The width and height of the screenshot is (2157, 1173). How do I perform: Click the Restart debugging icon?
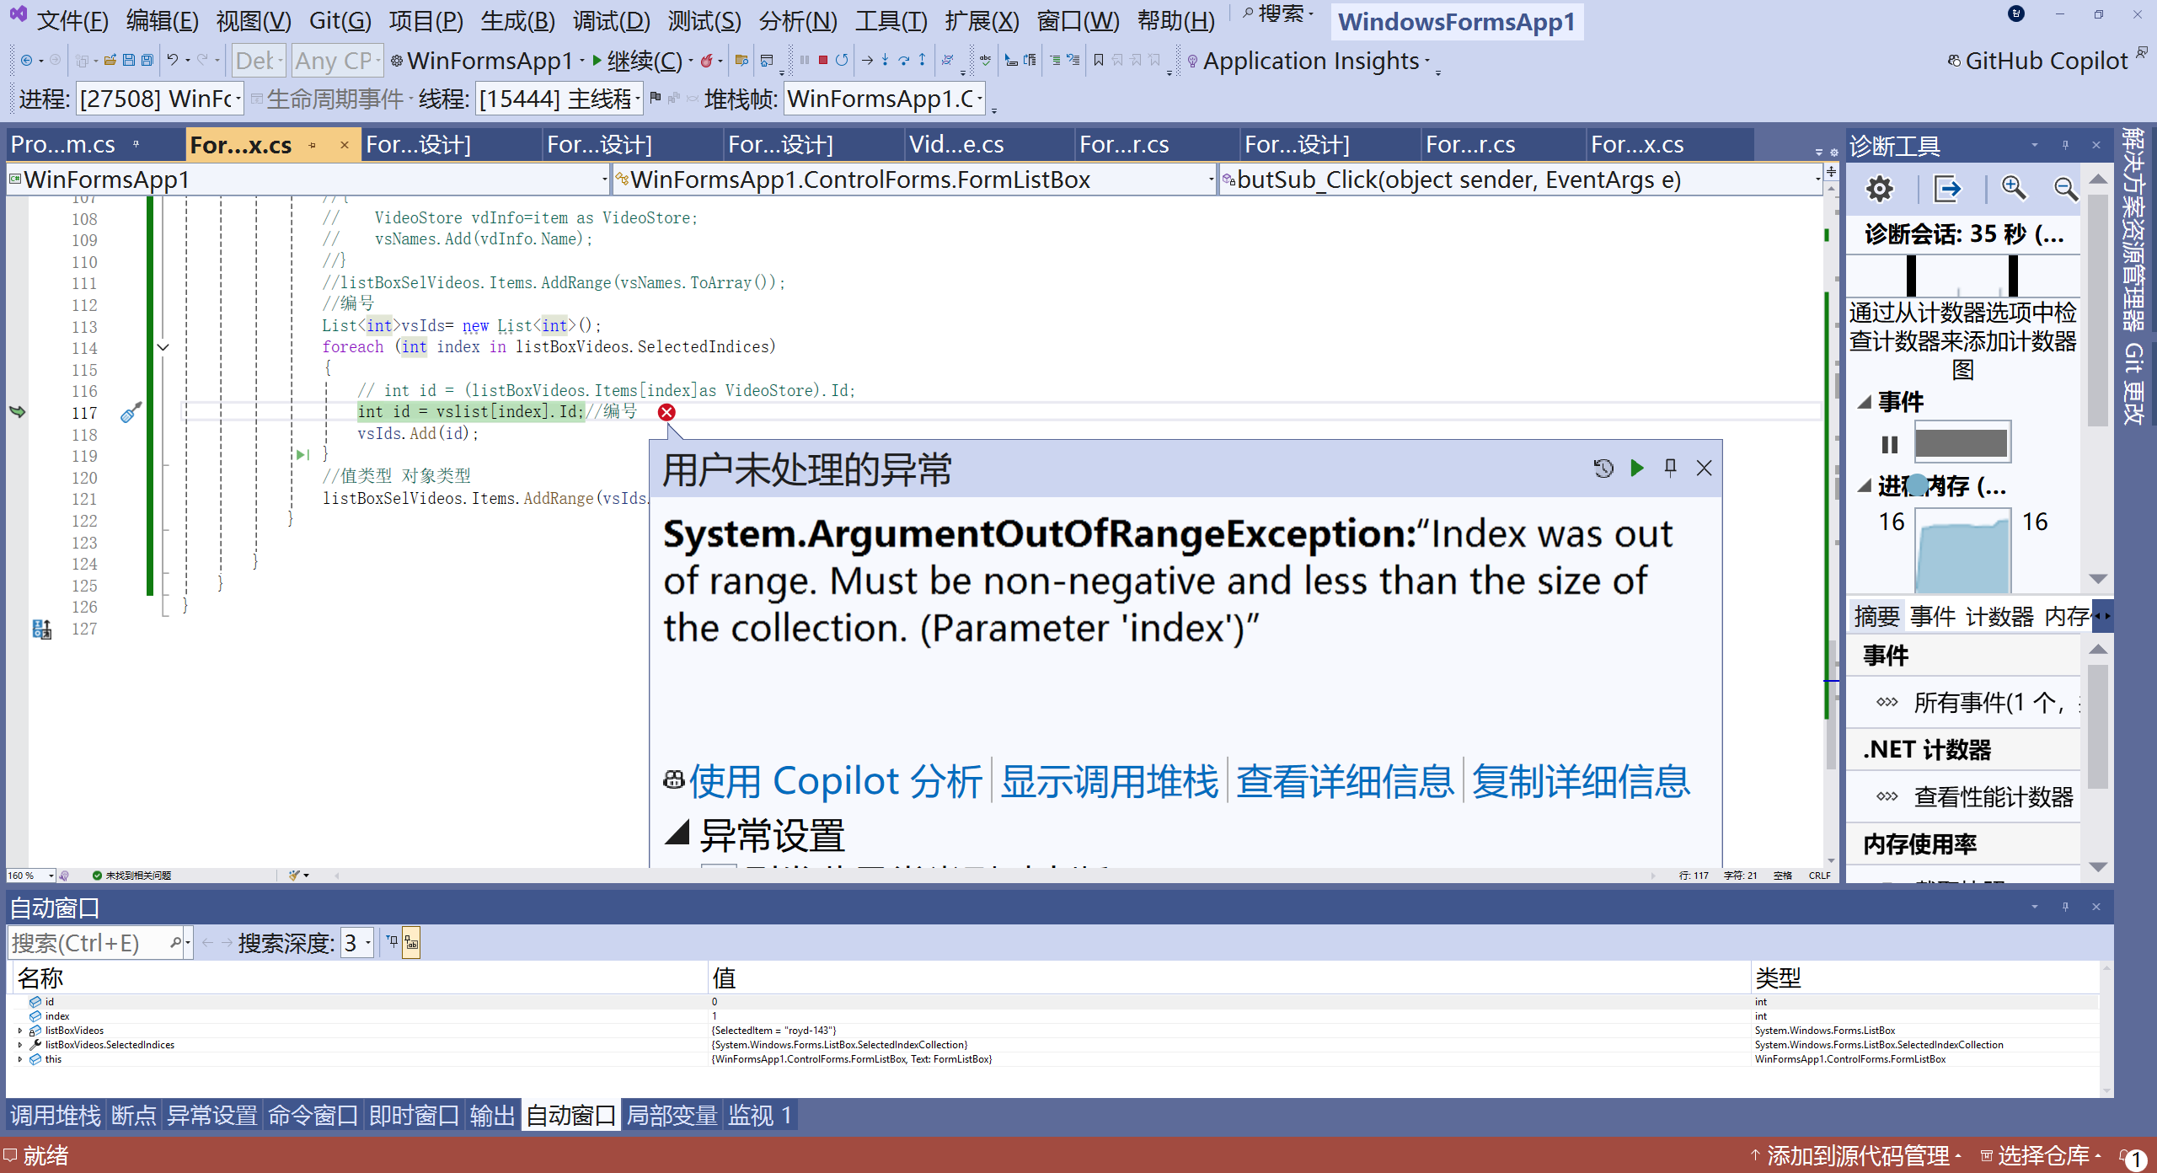coord(841,60)
